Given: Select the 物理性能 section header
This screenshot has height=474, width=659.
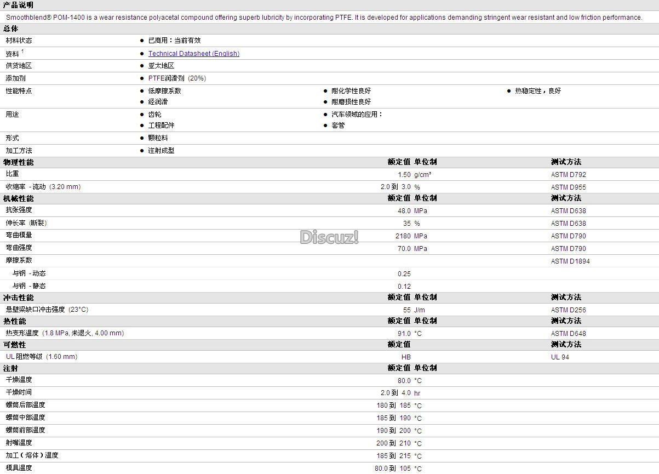Looking at the screenshot, I should coord(18,162).
